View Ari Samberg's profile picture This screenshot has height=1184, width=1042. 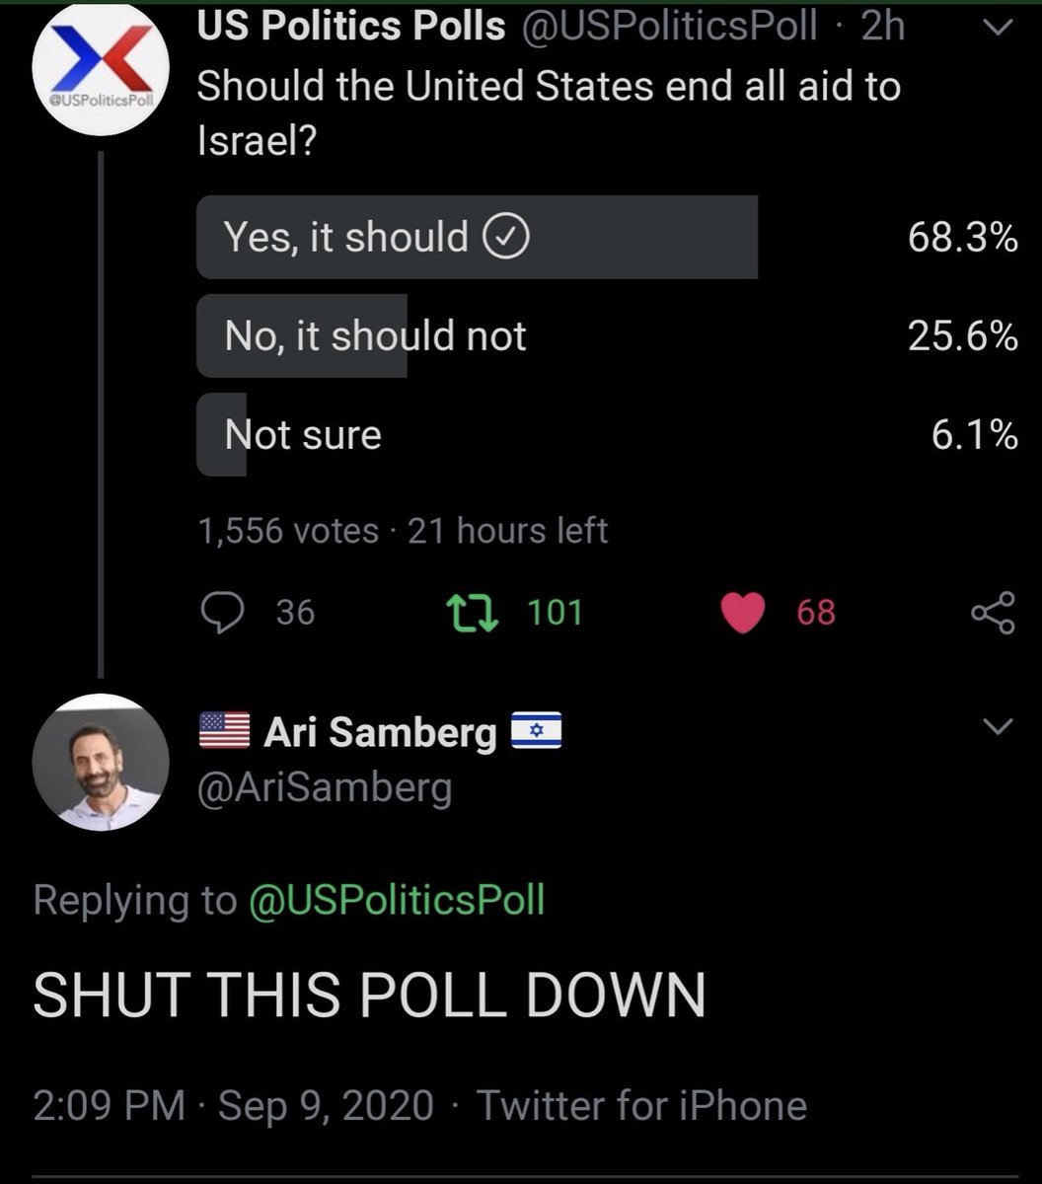coord(101,761)
